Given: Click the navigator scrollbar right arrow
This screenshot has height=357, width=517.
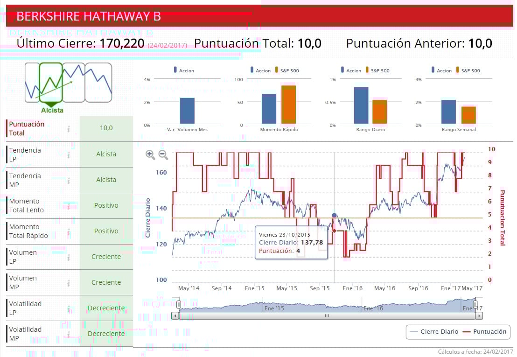Looking at the screenshot, I should coord(479,316).
